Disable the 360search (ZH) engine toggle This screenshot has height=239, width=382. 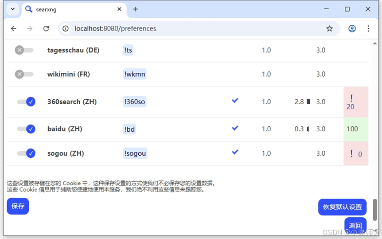(x=26, y=102)
